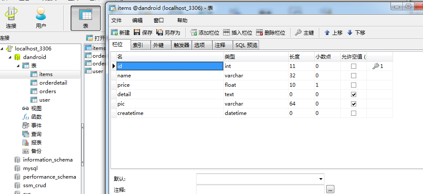Enable allow-null checkbox for name field

point(354,76)
